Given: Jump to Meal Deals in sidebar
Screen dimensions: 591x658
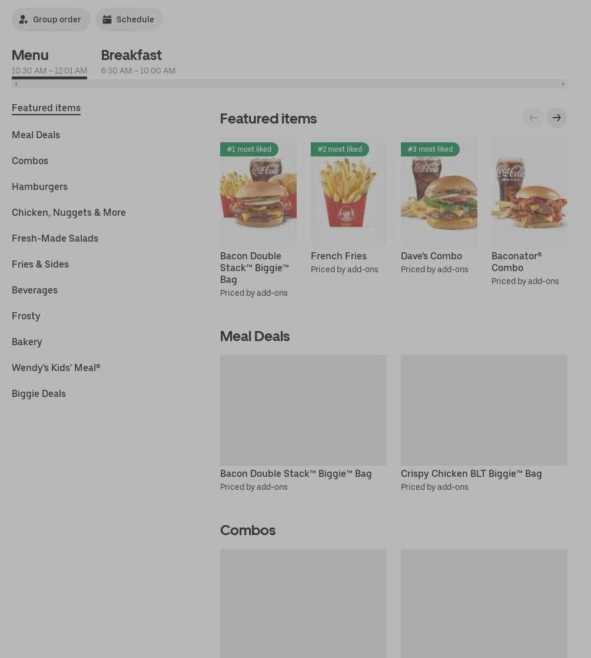Looking at the screenshot, I should pos(36,135).
